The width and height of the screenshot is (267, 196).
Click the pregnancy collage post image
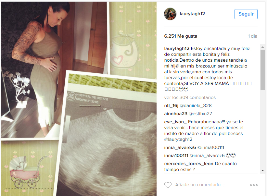click(x=79, y=99)
